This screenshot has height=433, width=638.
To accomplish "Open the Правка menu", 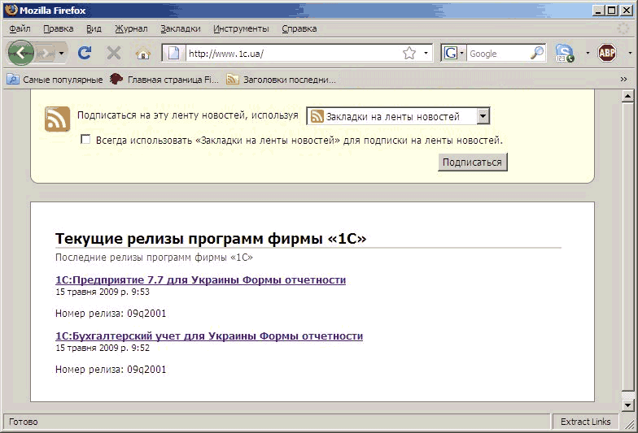I will (59, 28).
